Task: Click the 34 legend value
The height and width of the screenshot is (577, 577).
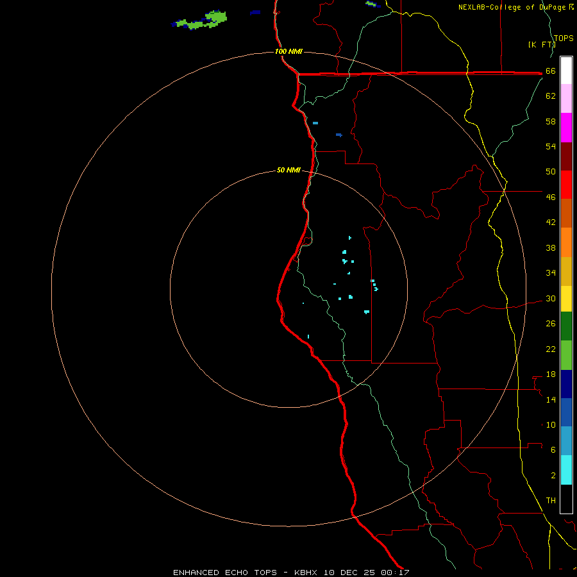Action: [551, 272]
